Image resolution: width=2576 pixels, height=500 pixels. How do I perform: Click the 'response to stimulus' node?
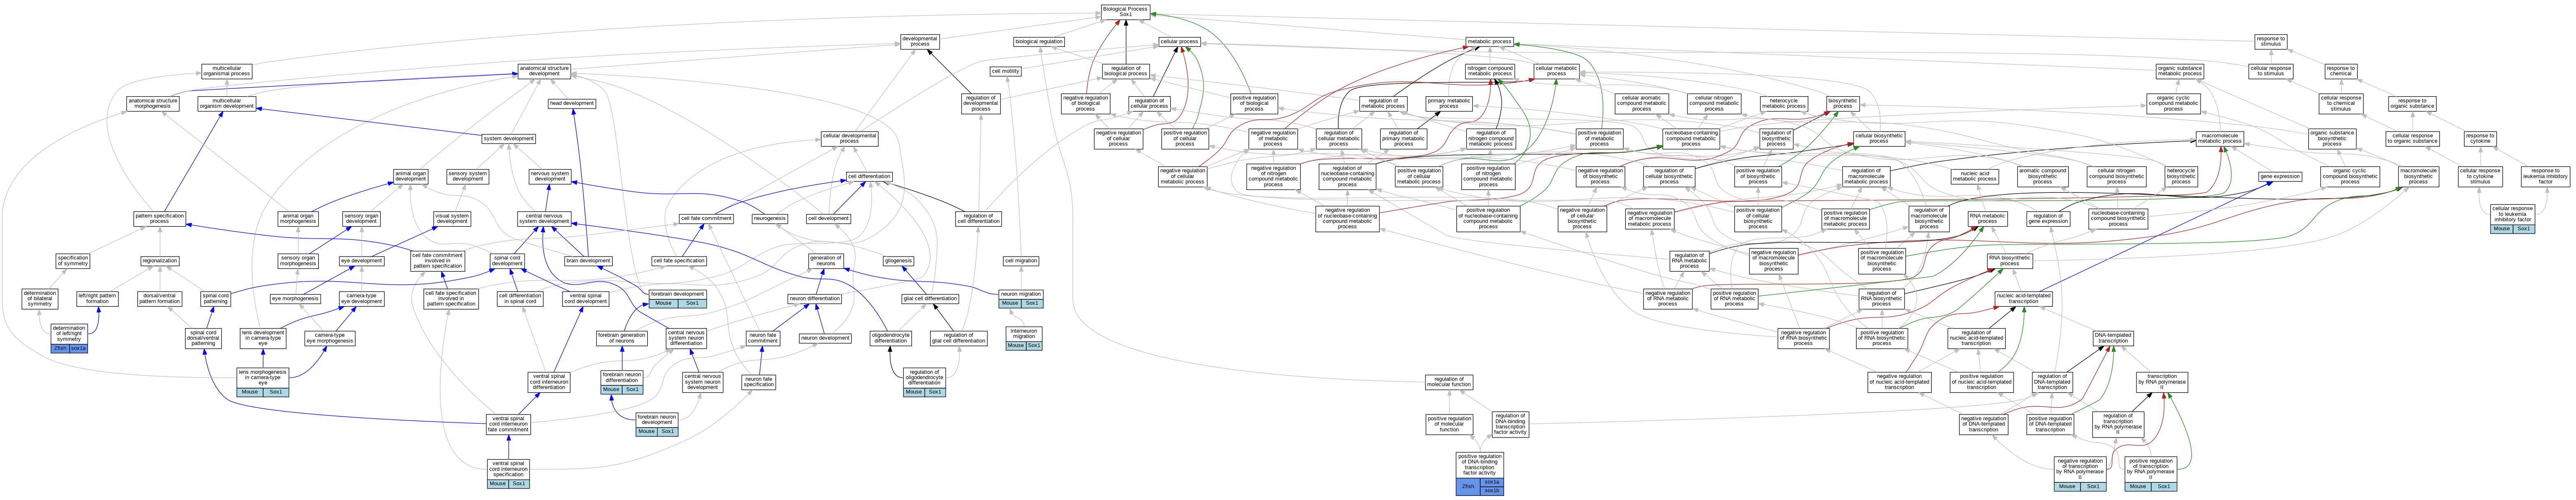[2270, 42]
